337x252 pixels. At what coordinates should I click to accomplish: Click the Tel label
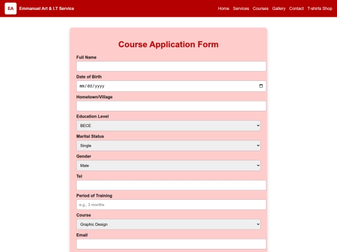(x=79, y=176)
